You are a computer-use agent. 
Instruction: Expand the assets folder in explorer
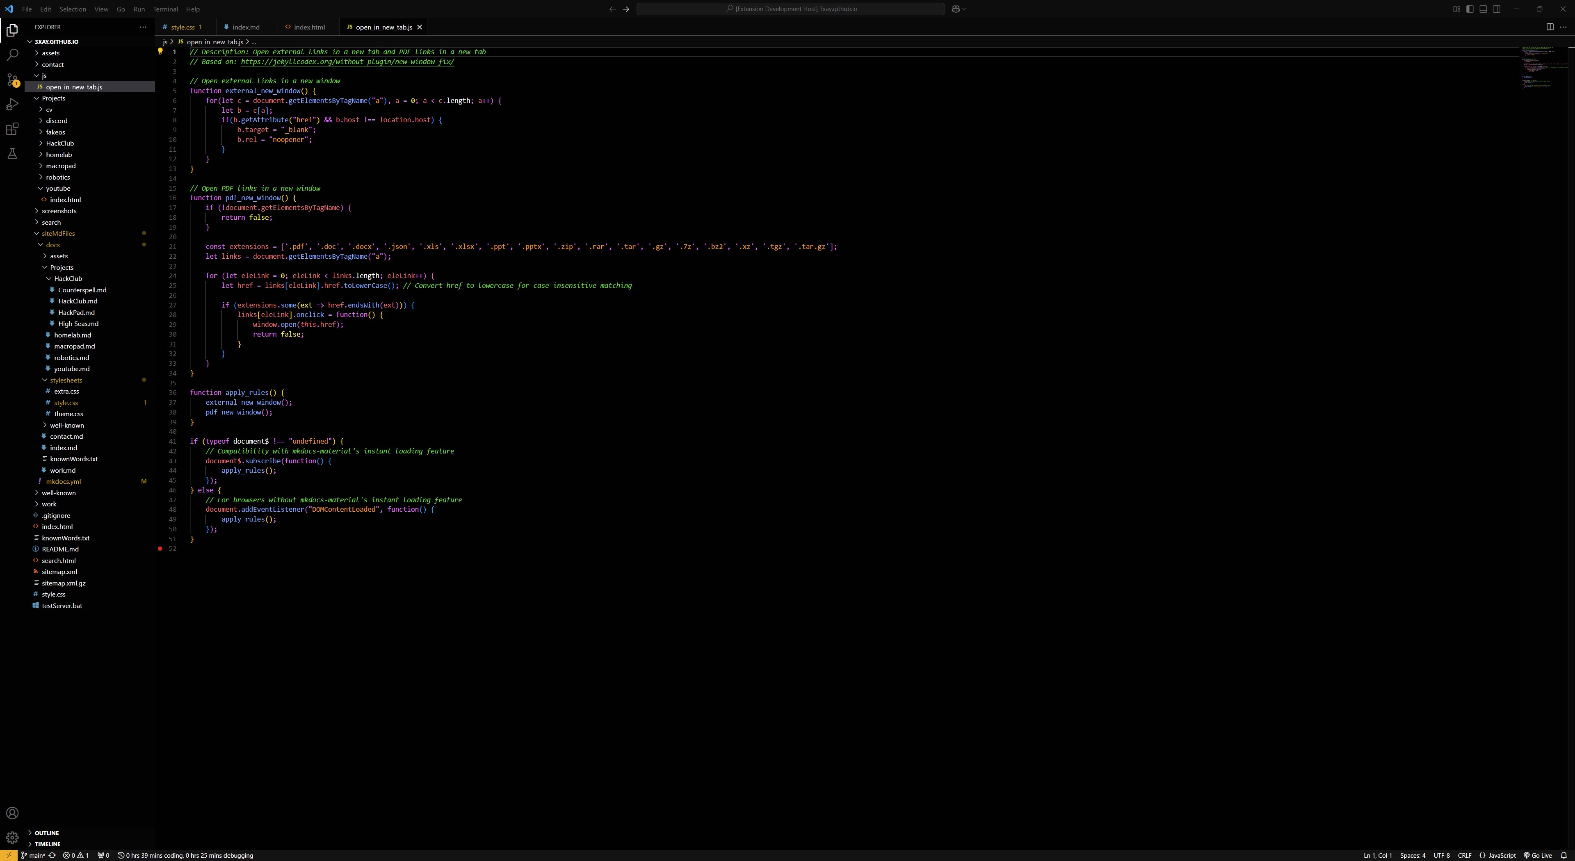(51, 53)
